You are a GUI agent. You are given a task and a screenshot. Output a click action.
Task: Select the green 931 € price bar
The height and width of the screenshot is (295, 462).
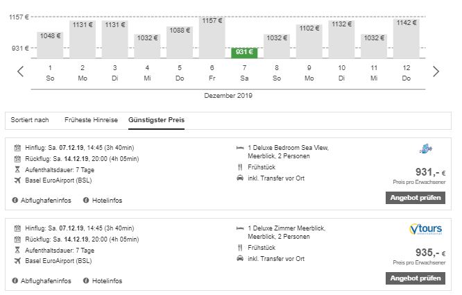click(244, 52)
